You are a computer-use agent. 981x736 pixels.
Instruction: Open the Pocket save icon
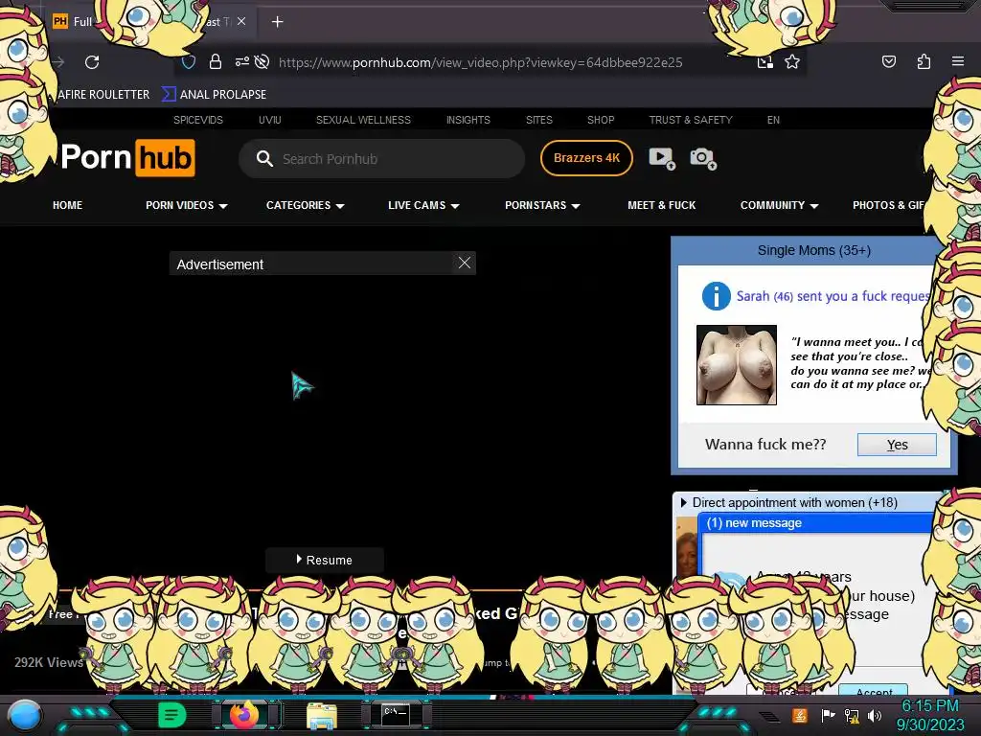click(x=888, y=61)
